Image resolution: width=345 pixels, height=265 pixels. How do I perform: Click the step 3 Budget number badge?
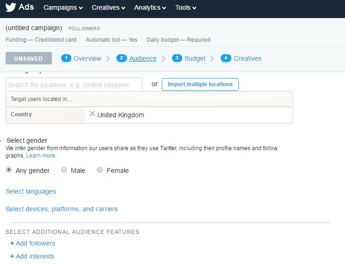tap(177, 58)
